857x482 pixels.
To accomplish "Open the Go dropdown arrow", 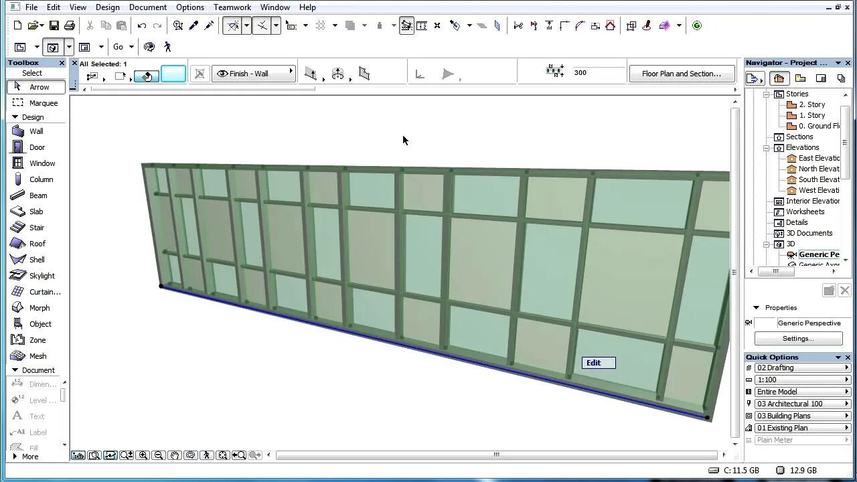I will [x=131, y=47].
